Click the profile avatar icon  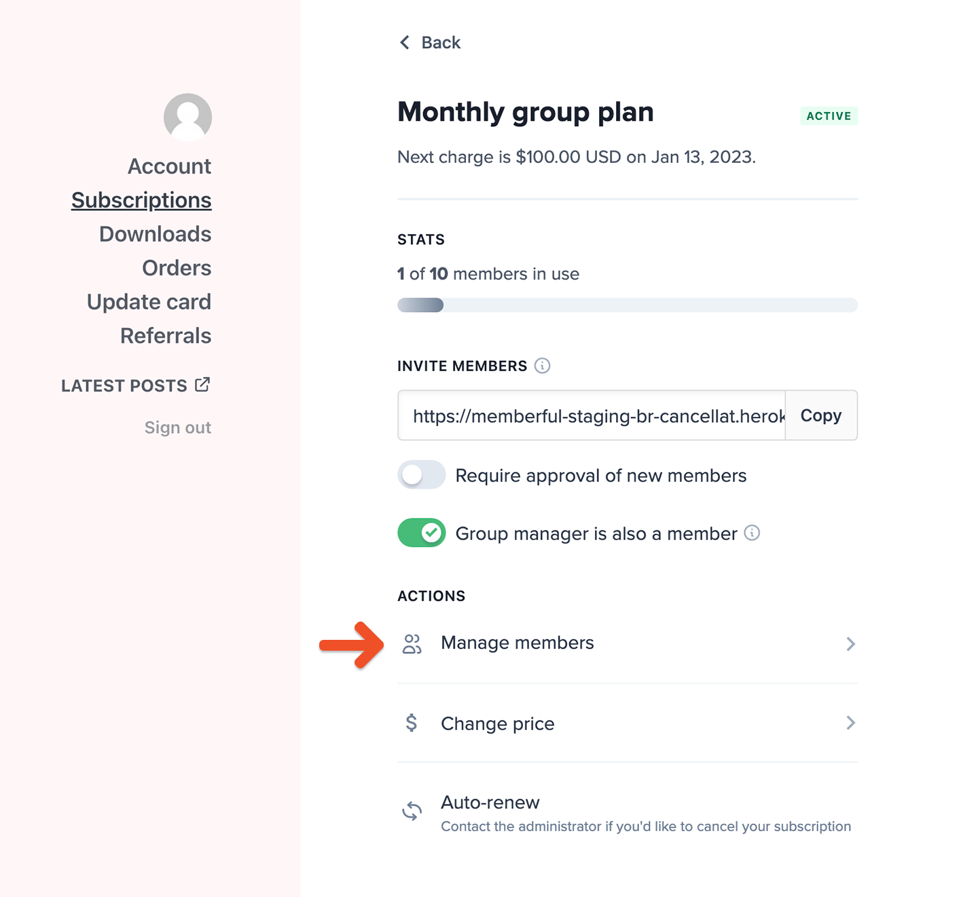click(x=187, y=117)
